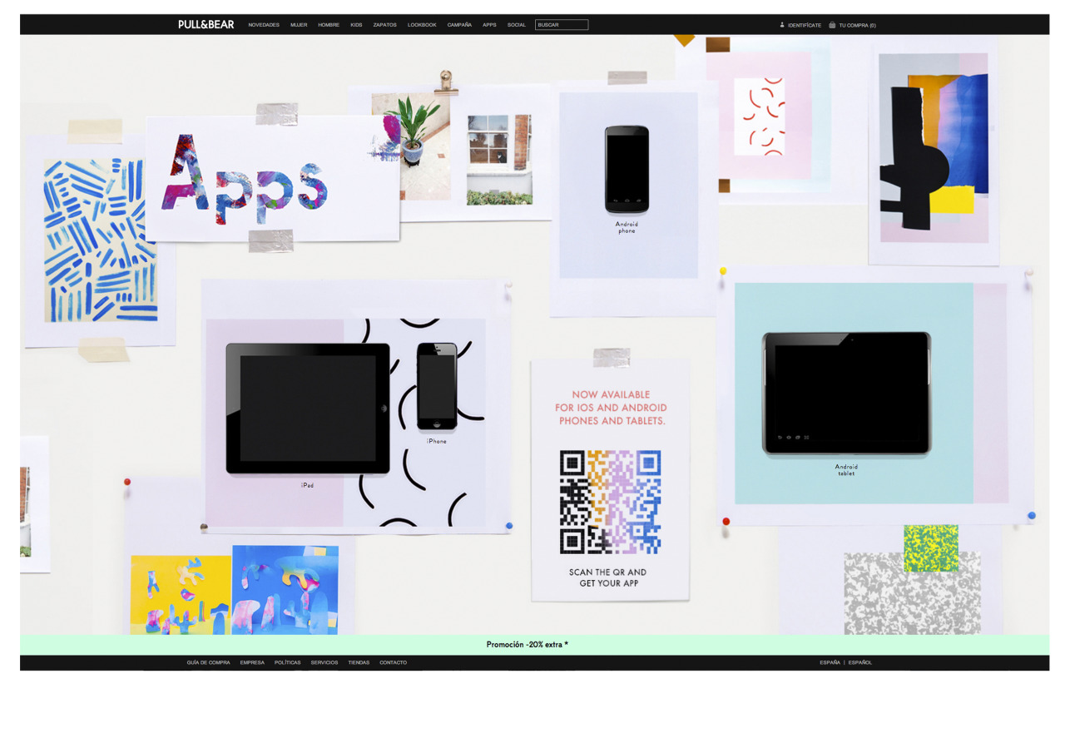Screen dimensions: 1065x753
Task: Select the iPhone device image
Action: (437, 387)
